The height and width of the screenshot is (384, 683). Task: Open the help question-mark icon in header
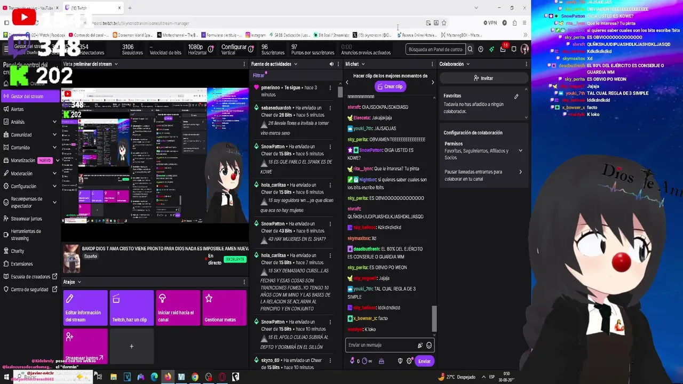click(481, 50)
